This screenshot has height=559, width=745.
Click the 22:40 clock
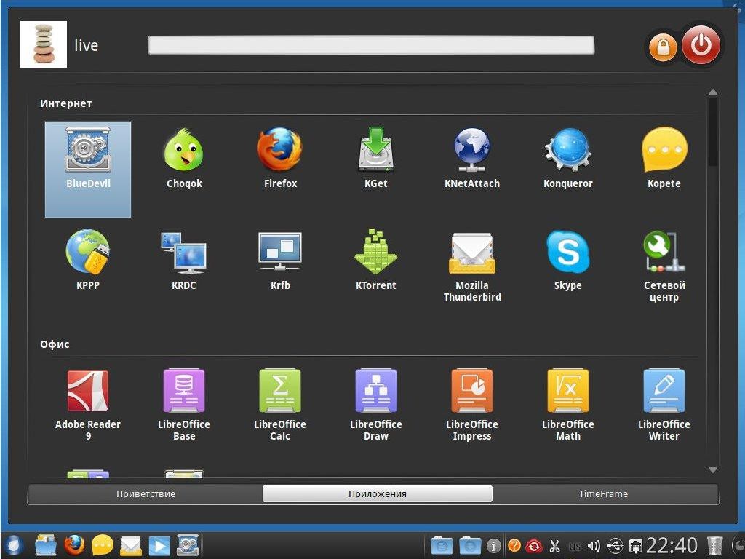click(672, 545)
